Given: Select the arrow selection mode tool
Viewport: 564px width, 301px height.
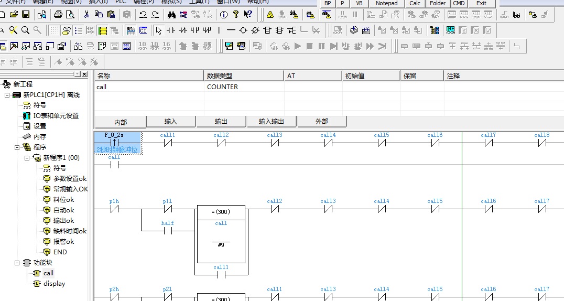Looking at the screenshot, I should point(158,30).
